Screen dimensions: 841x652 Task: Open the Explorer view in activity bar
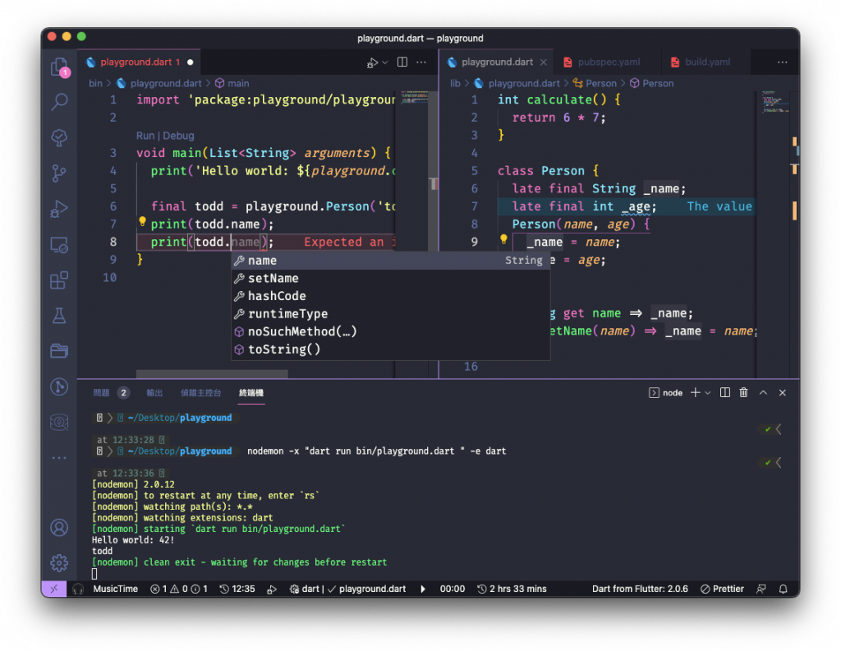[59, 67]
